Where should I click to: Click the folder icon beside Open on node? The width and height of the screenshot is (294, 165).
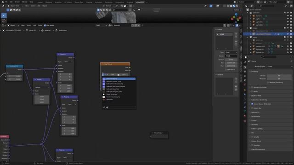119,74
